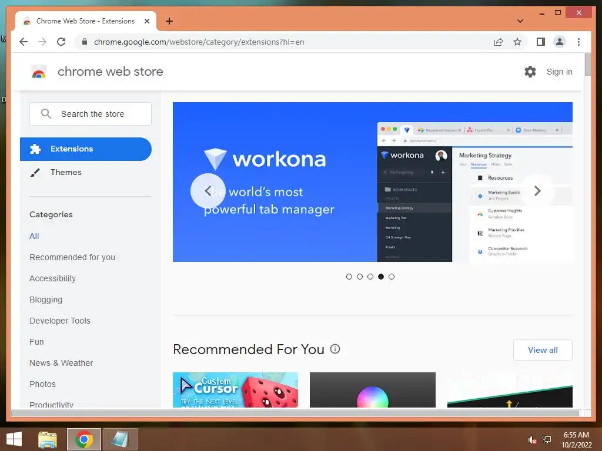
Task: Open the Chrome profile avatar
Action: pyautogui.click(x=560, y=42)
